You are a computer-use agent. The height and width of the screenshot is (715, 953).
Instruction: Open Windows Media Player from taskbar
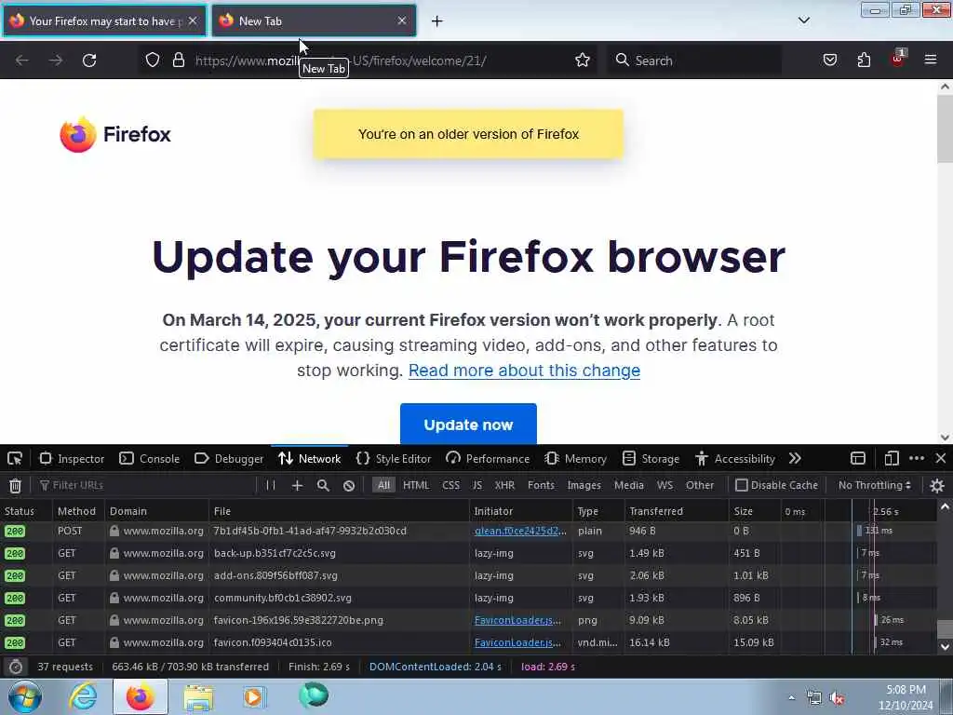click(255, 696)
